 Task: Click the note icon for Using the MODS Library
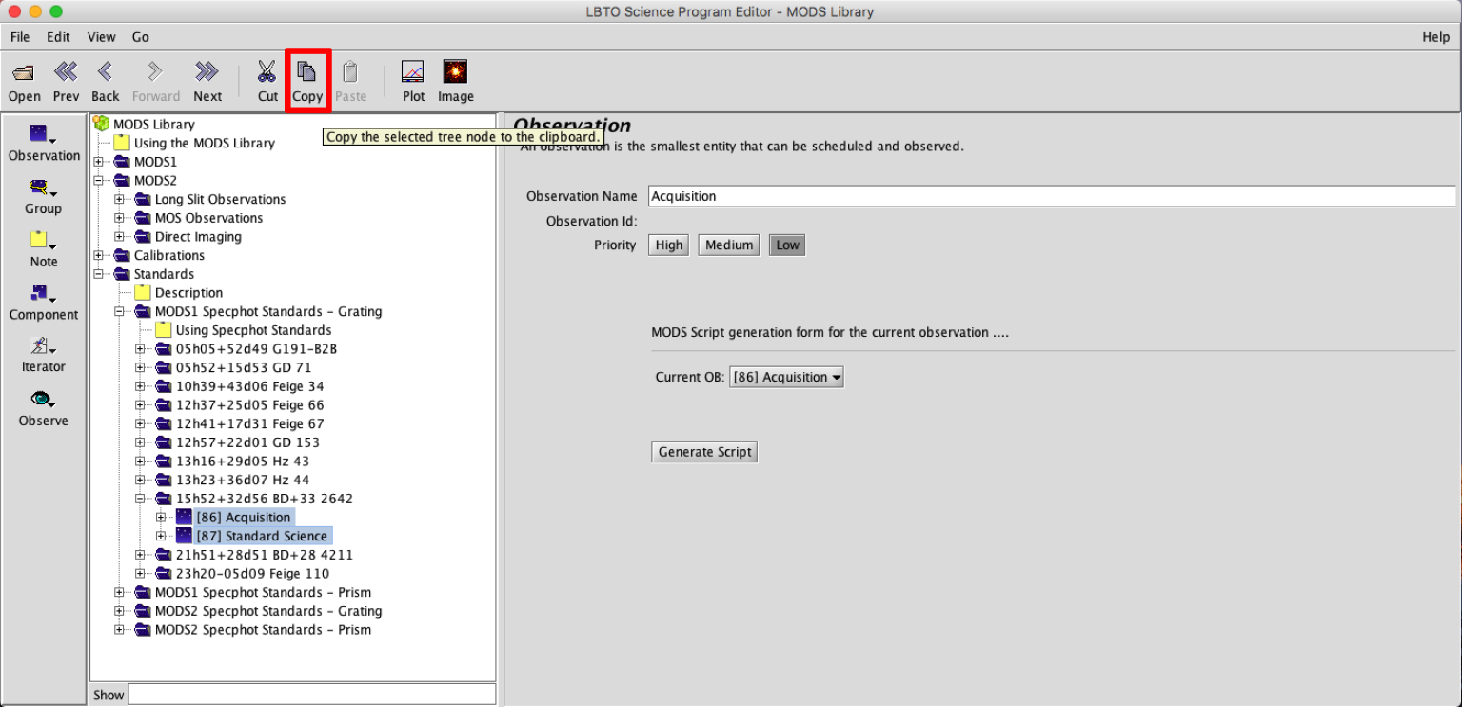[122, 143]
